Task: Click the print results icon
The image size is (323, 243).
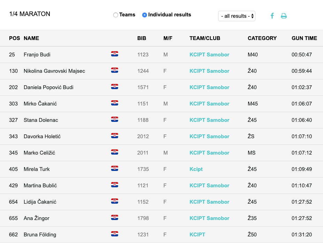Action: (284, 16)
